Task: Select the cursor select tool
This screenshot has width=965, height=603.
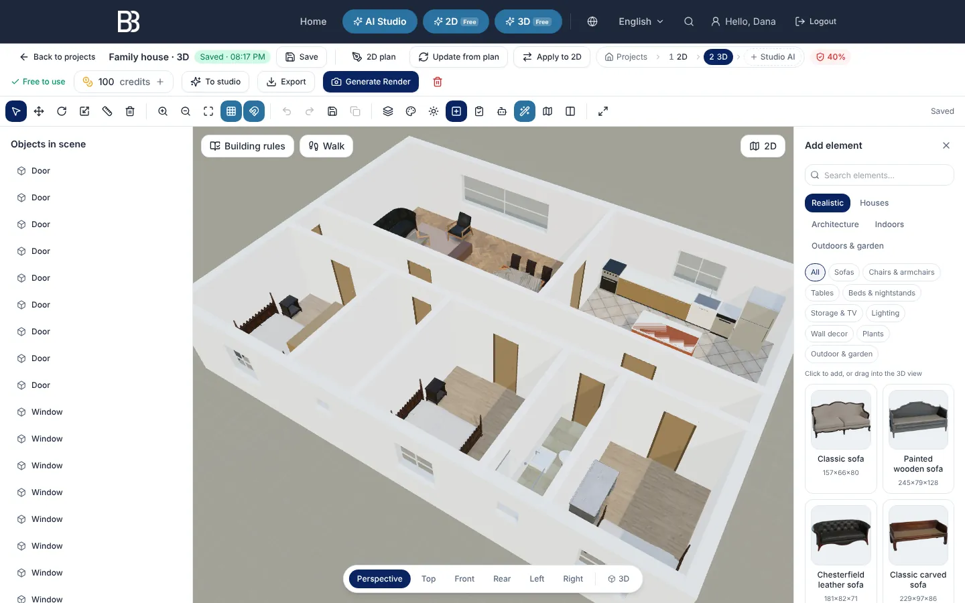Action: click(x=16, y=111)
